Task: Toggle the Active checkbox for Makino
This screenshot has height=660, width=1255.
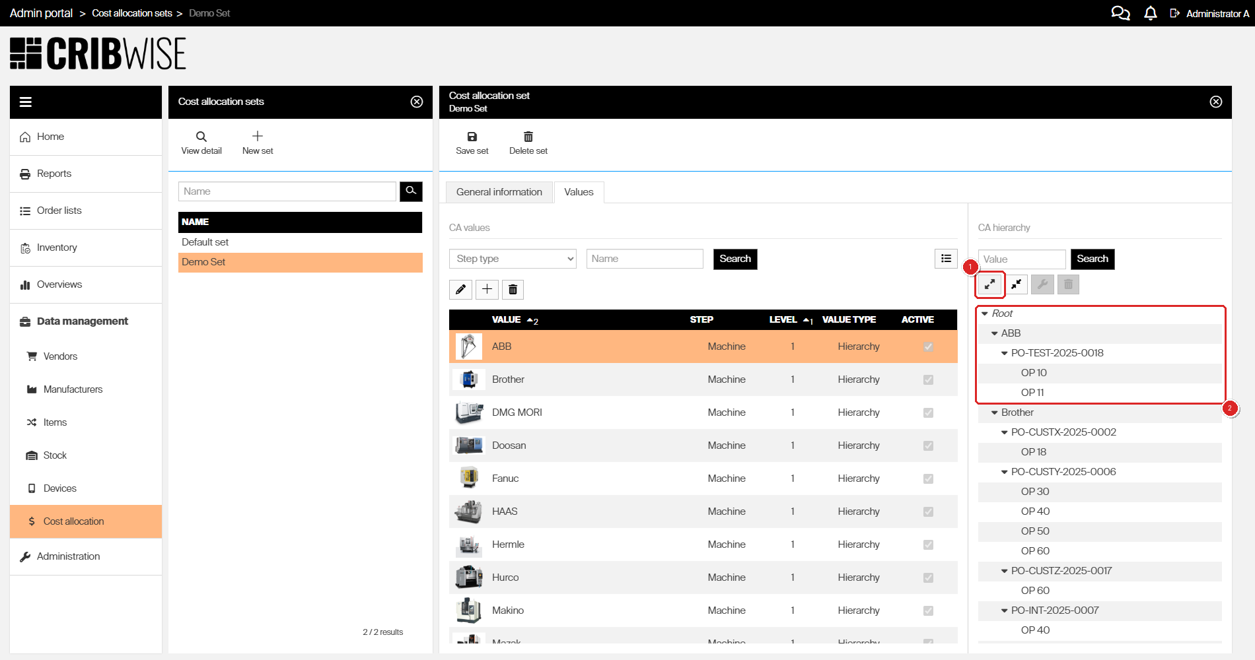Action: click(x=928, y=610)
